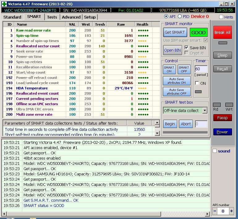Screen dimensions: 238x219
Task: Open the Tests tab
Action: coord(52,17)
